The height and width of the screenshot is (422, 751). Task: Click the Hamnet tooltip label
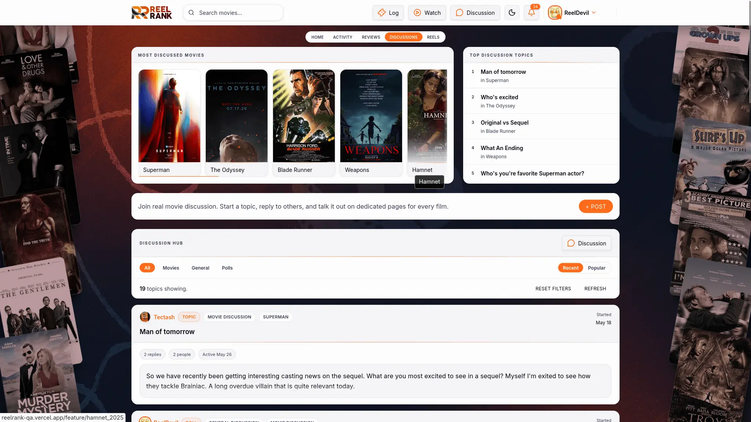pos(429,182)
